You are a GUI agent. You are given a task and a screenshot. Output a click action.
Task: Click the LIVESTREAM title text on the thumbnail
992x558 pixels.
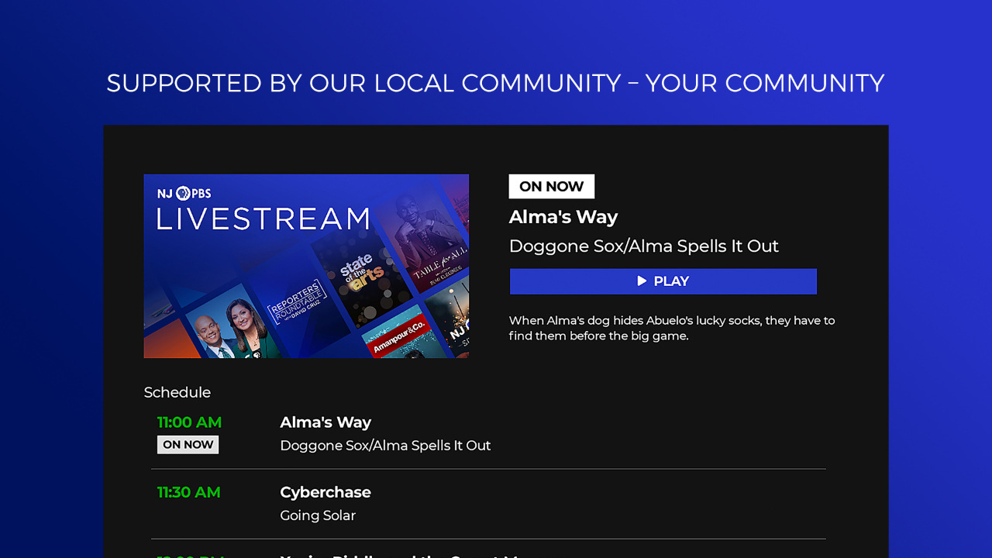click(x=263, y=220)
